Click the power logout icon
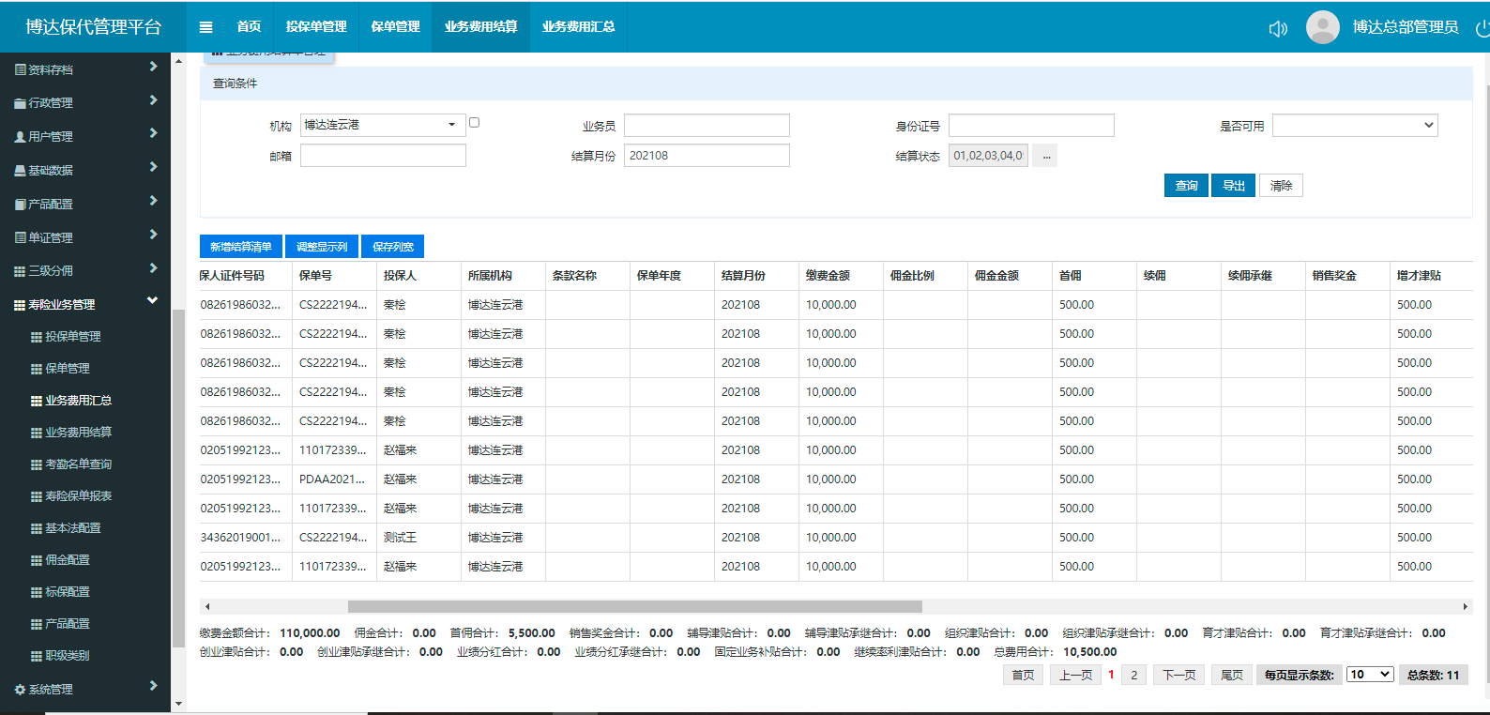This screenshot has width=1490, height=715. (1482, 28)
